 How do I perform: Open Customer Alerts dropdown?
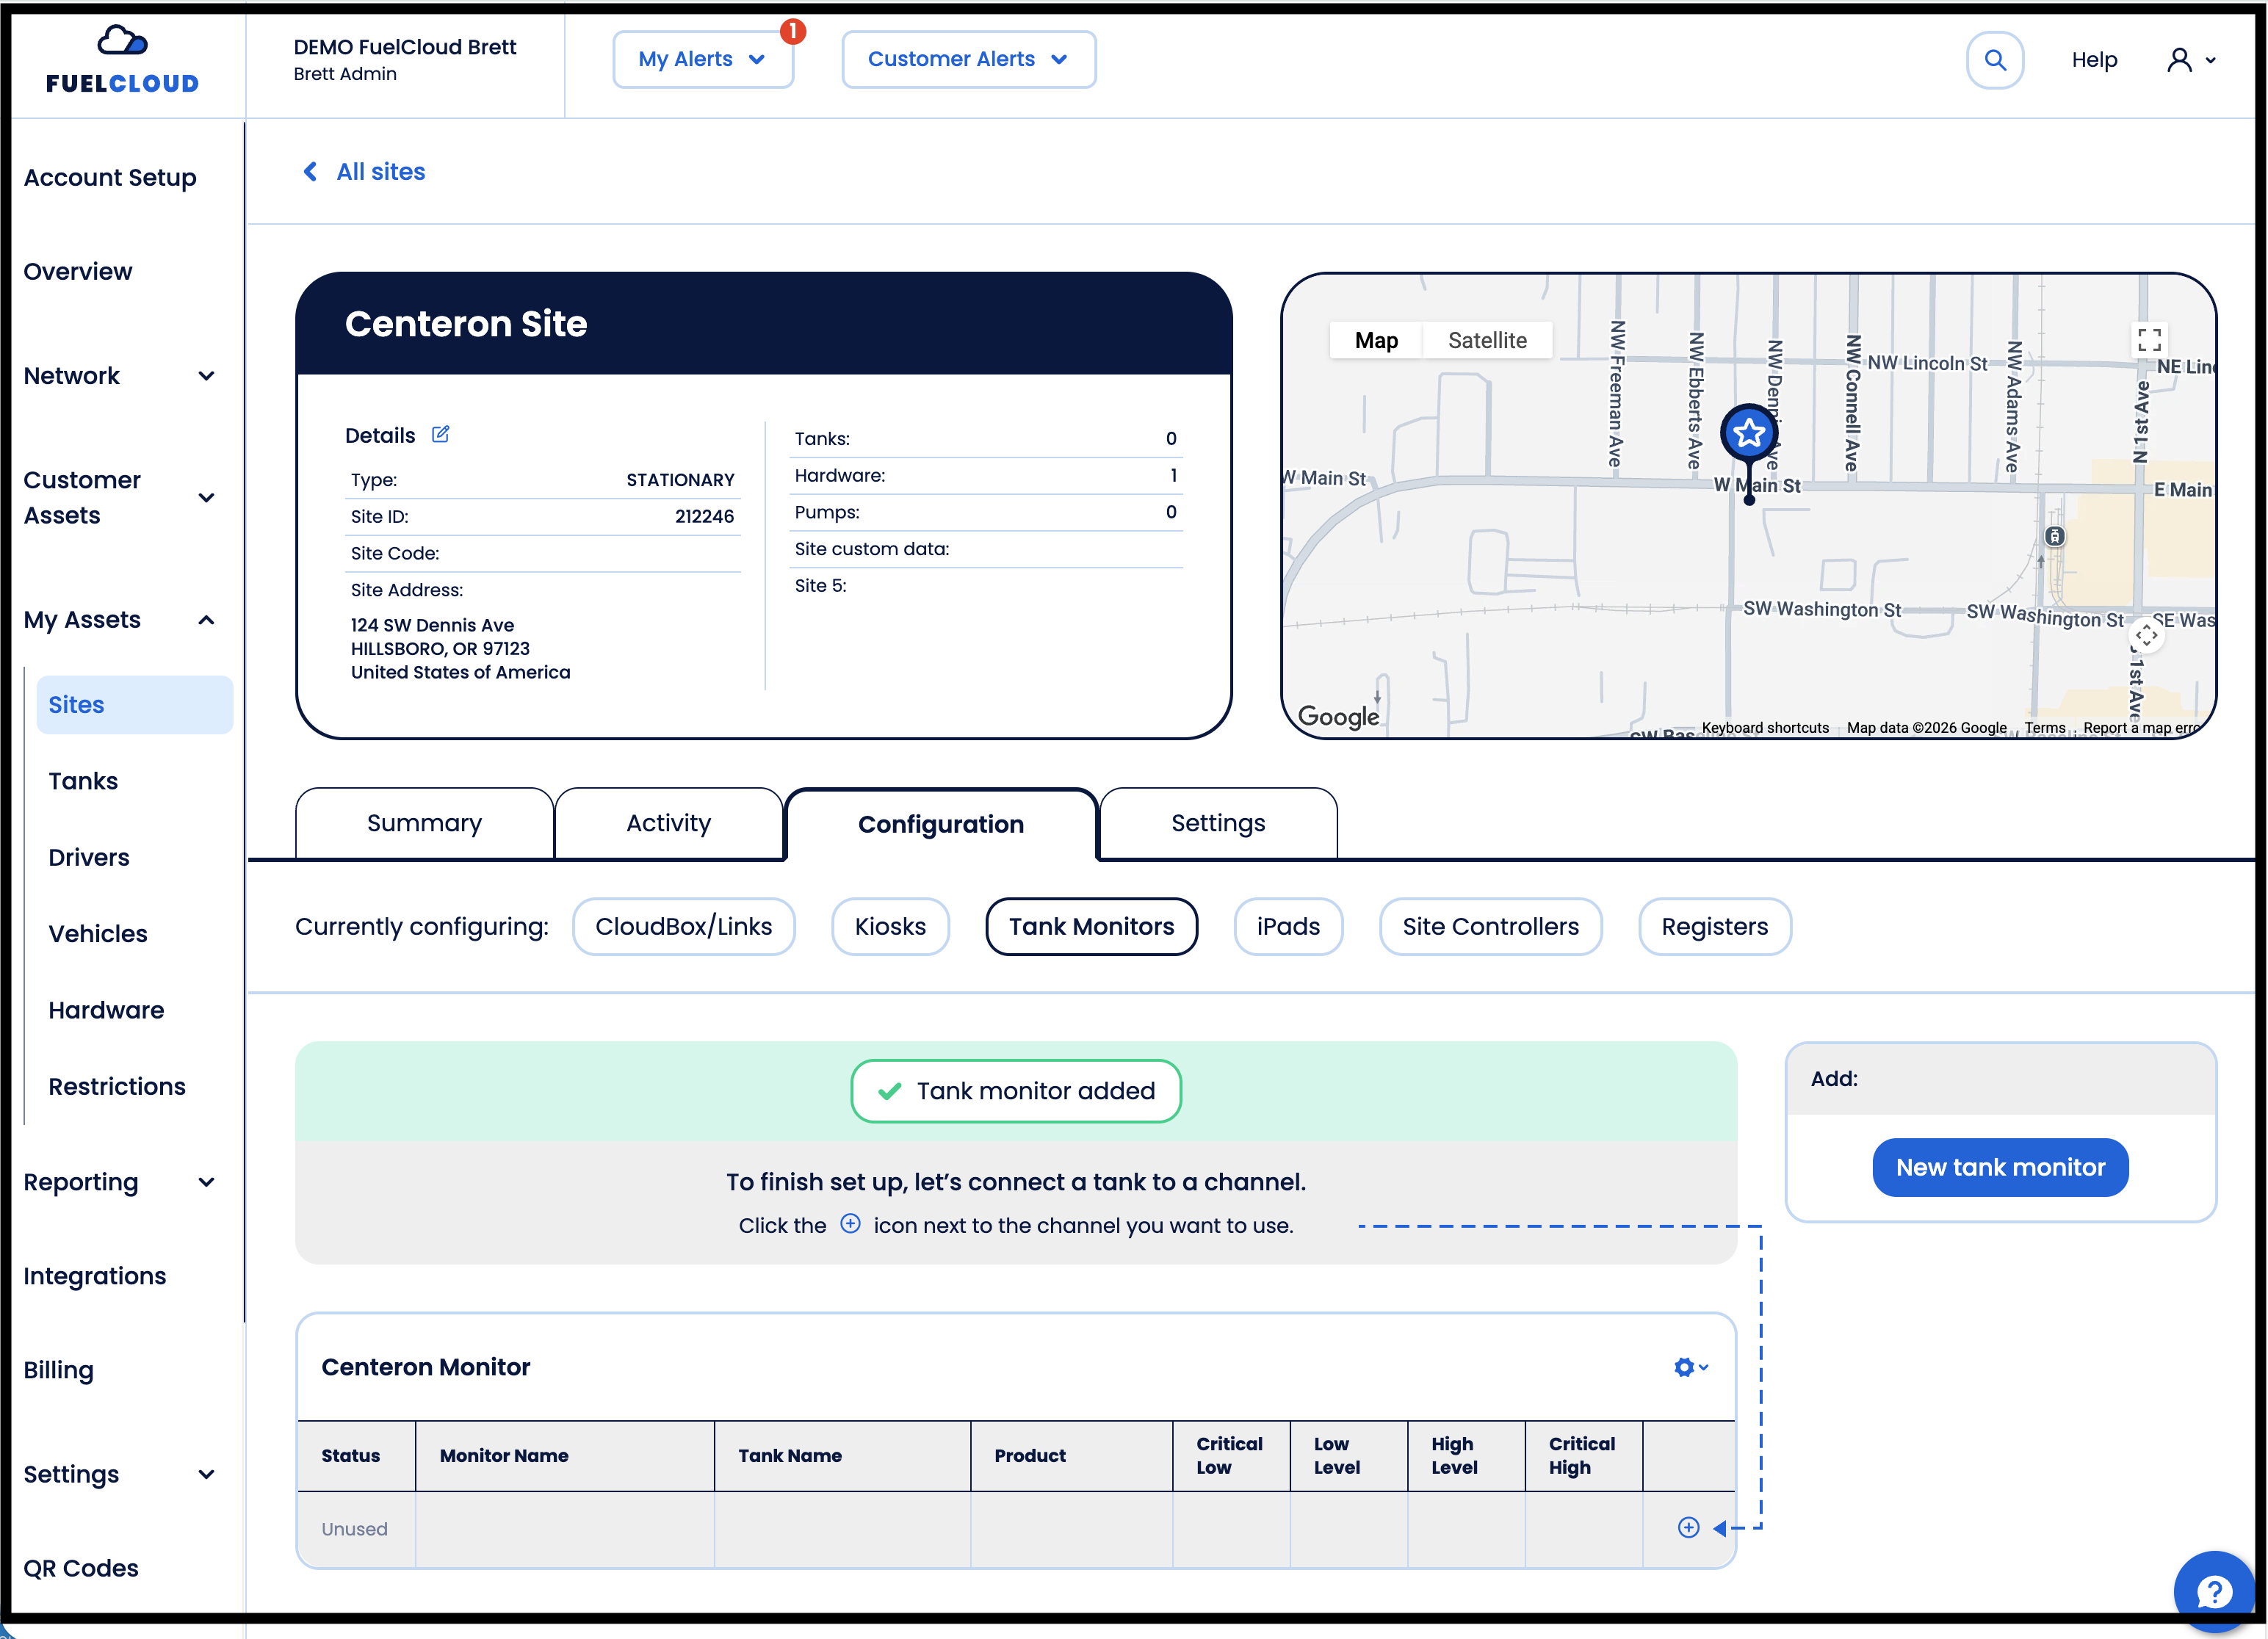pos(968,59)
